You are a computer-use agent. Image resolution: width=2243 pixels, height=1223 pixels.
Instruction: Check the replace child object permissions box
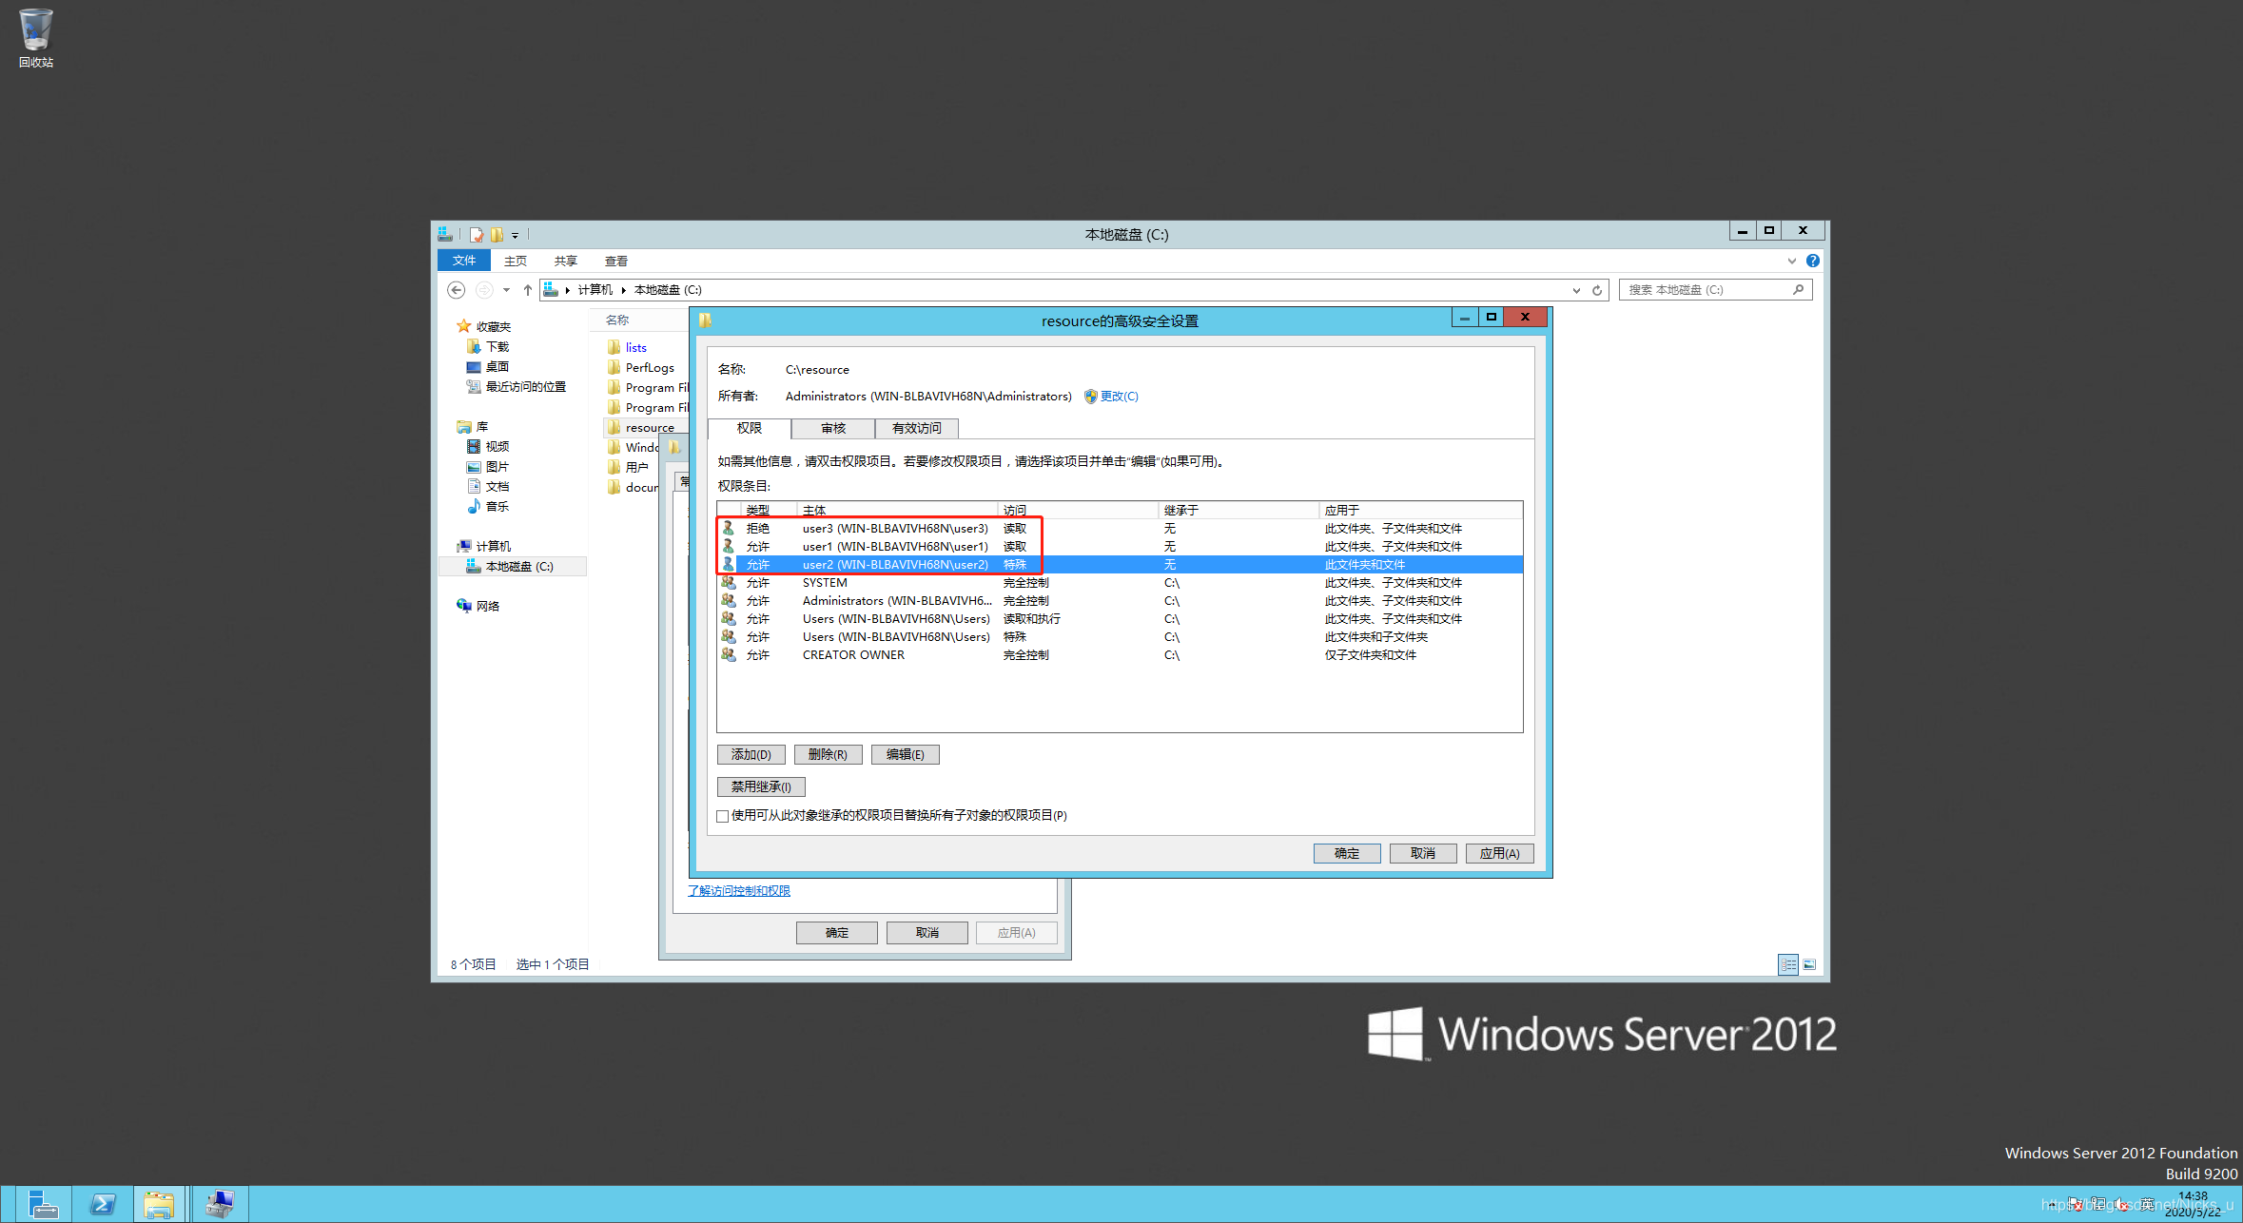pyautogui.click(x=723, y=816)
